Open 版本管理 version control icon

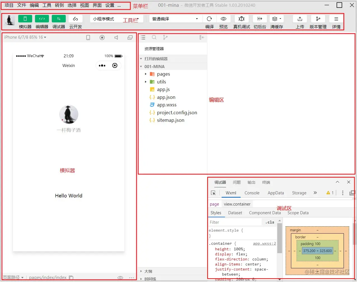(318, 19)
